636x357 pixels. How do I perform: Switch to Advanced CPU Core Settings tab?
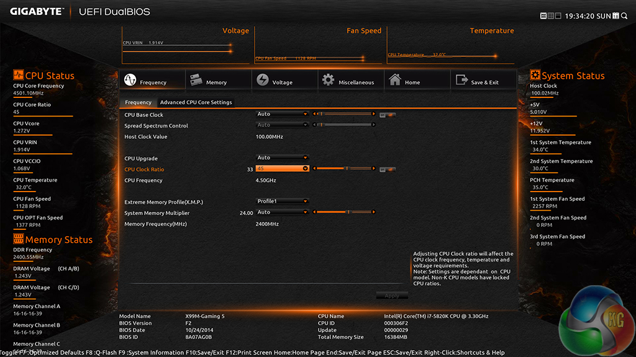click(196, 102)
